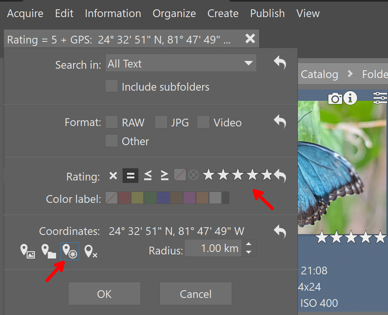
Task: Open the Organize menu
Action: pyautogui.click(x=174, y=13)
